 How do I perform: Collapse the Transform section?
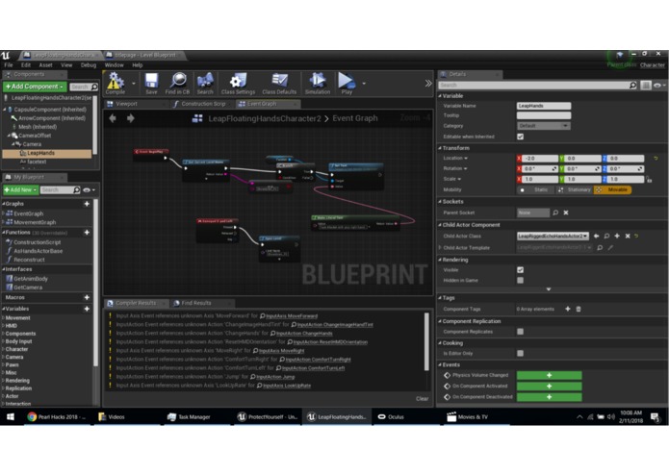[x=440, y=148]
